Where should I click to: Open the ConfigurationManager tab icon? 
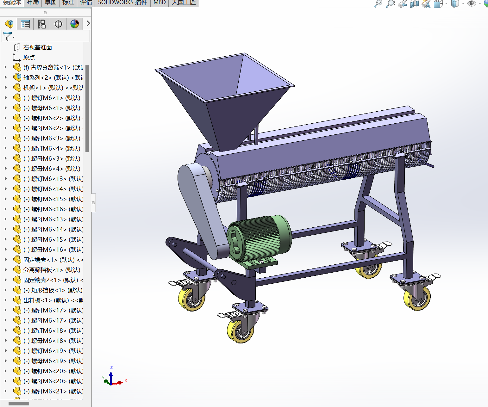click(42, 24)
